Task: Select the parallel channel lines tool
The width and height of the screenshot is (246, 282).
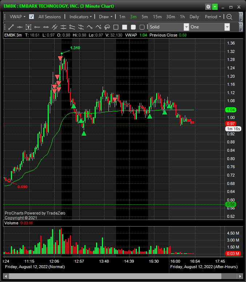Action: [55, 27]
